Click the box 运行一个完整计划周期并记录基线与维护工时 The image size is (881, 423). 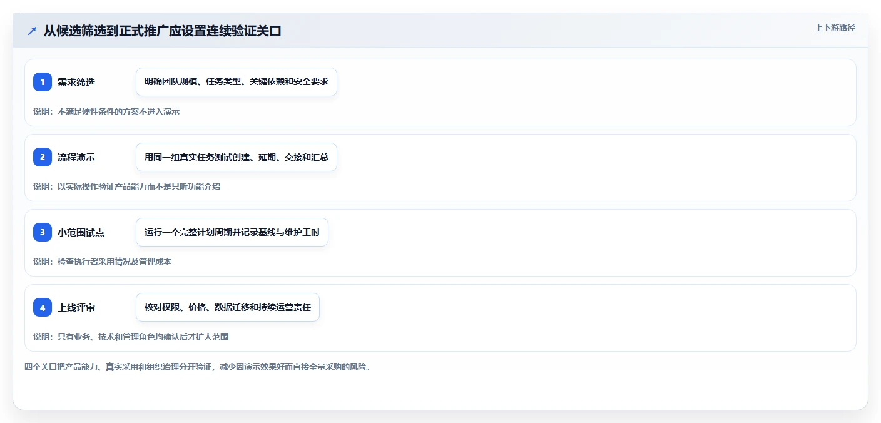pos(232,232)
